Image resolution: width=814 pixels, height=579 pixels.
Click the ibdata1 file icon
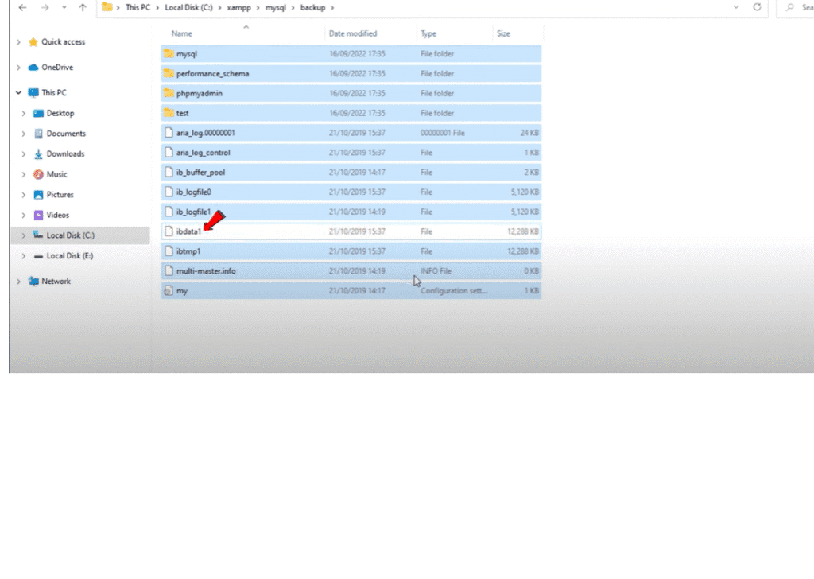[169, 231]
